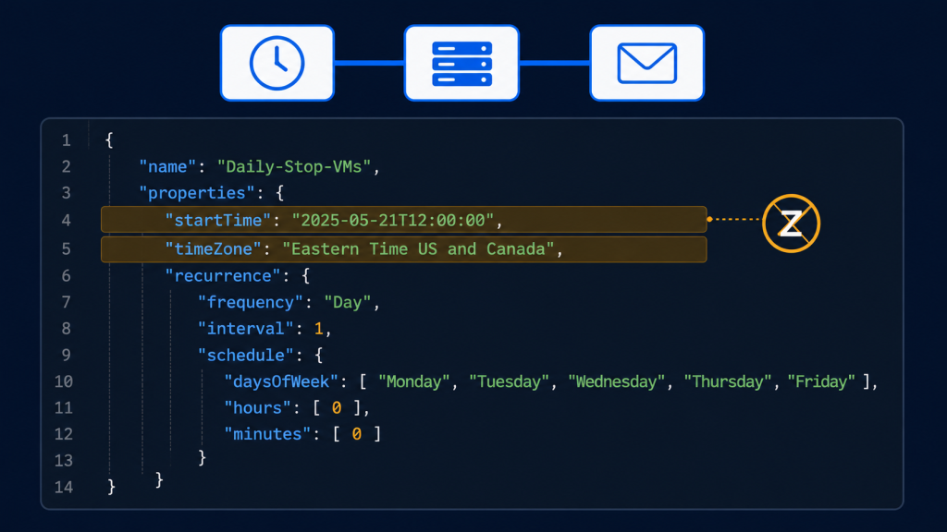Select the server rack icon
Screen dimensions: 947x532
tap(462, 63)
